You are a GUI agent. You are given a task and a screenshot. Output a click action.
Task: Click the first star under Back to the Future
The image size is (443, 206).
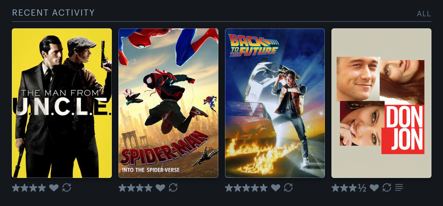click(229, 188)
